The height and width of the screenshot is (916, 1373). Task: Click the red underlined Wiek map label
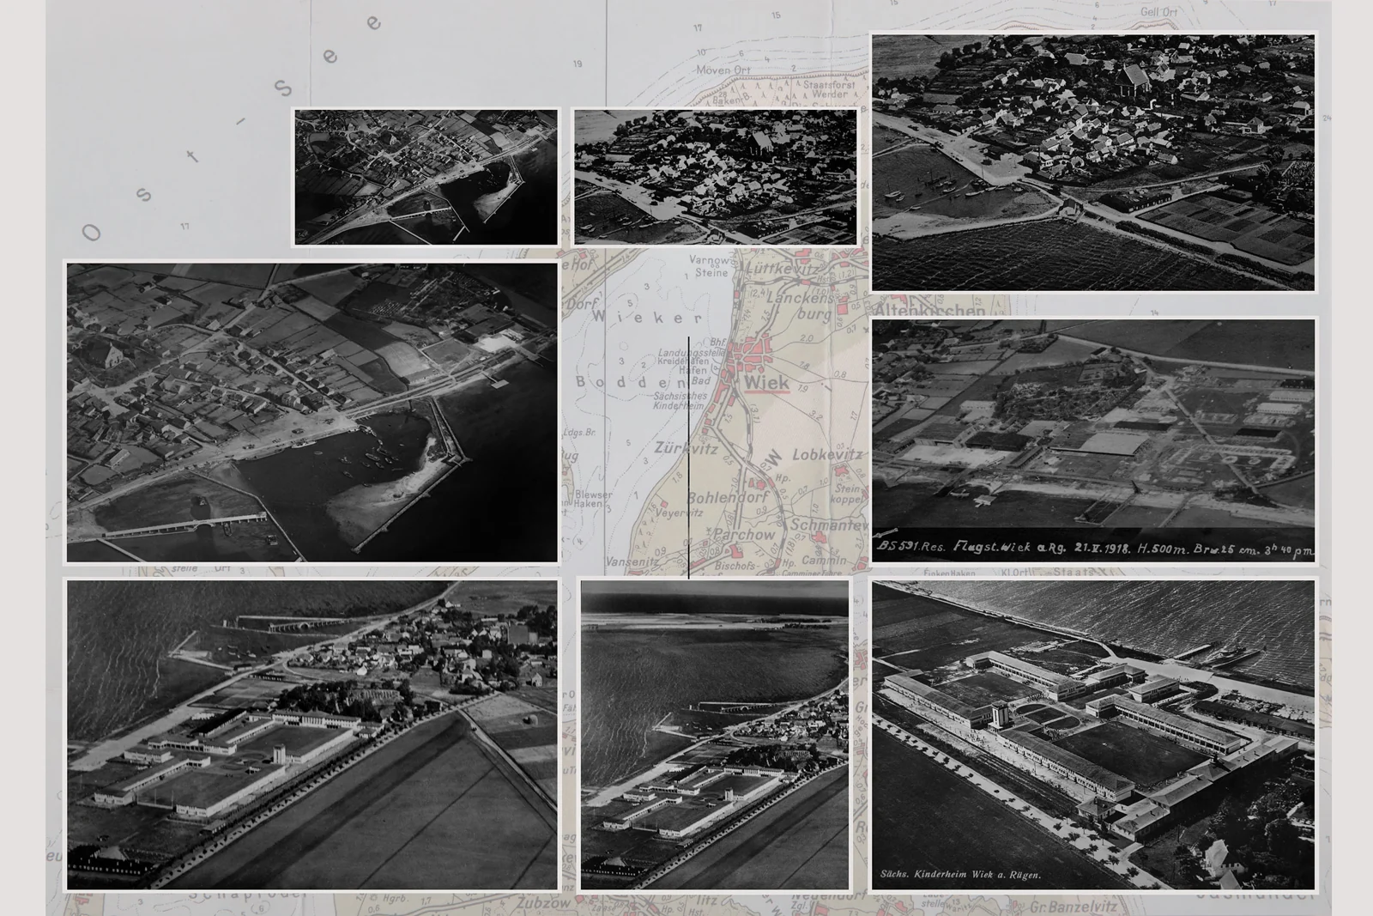(x=766, y=383)
